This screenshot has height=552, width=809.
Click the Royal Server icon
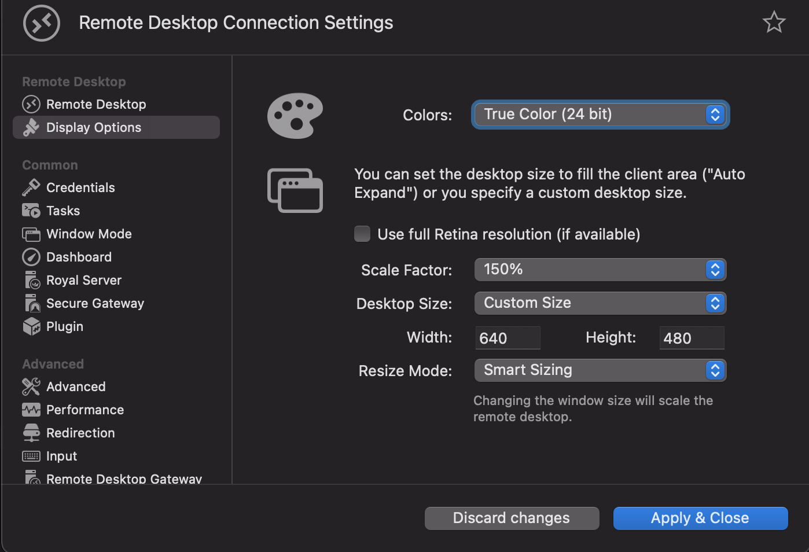point(31,280)
